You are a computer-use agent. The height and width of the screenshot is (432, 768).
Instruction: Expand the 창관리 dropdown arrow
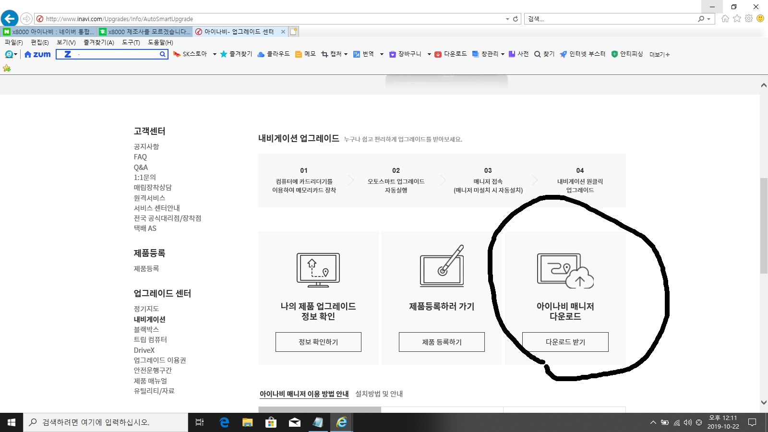503,54
